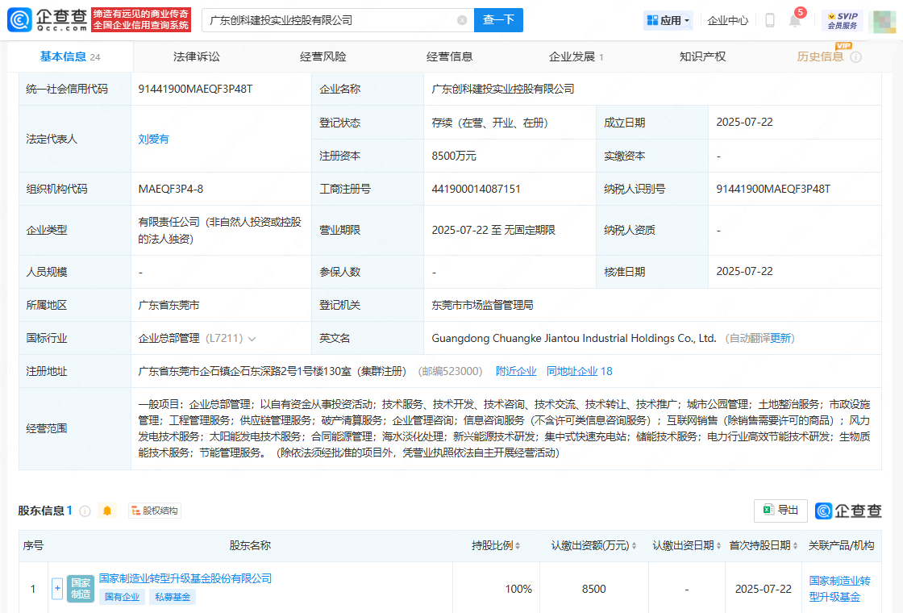Switch to 经营风险 tab
903x613 pixels.
(x=323, y=56)
